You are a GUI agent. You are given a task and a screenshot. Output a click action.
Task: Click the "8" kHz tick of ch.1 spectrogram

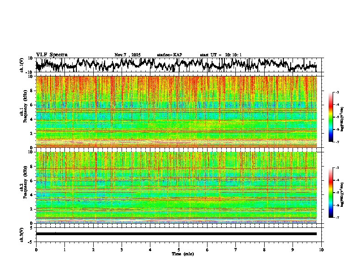pyautogui.click(x=32, y=91)
